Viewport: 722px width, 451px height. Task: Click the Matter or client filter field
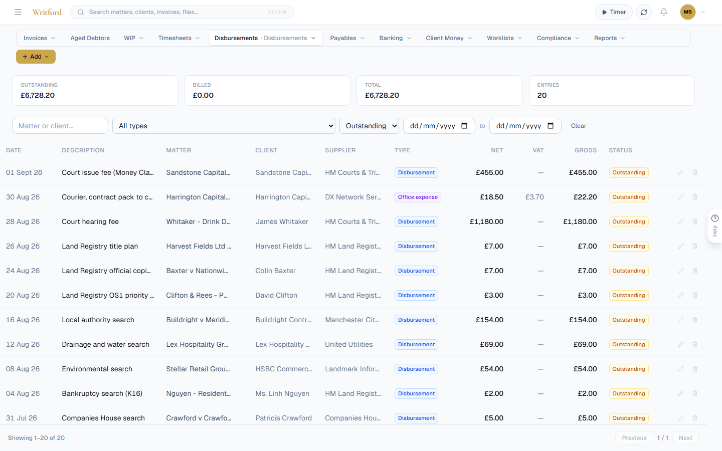60,126
